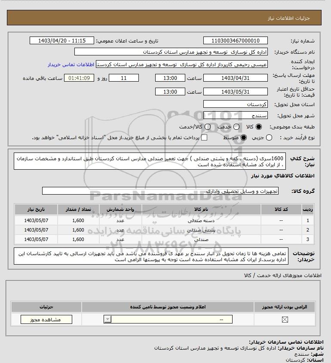Image resolution: width=331 pixels, height=363 pixels.
Task: Open the اعلام وضعیت مجوز dropdown arrow
Action: pyautogui.click(x=108, y=320)
